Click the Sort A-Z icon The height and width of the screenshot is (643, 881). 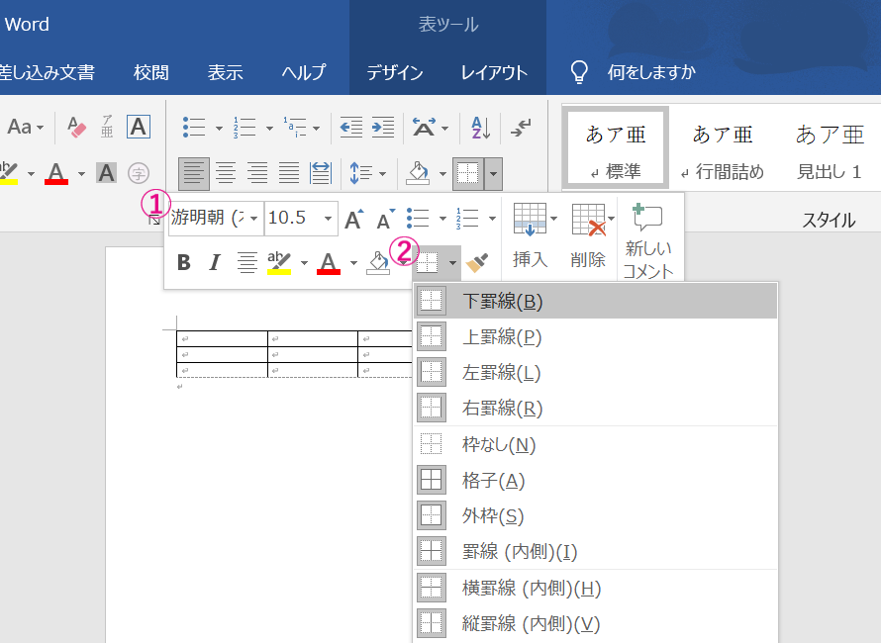[x=480, y=128]
